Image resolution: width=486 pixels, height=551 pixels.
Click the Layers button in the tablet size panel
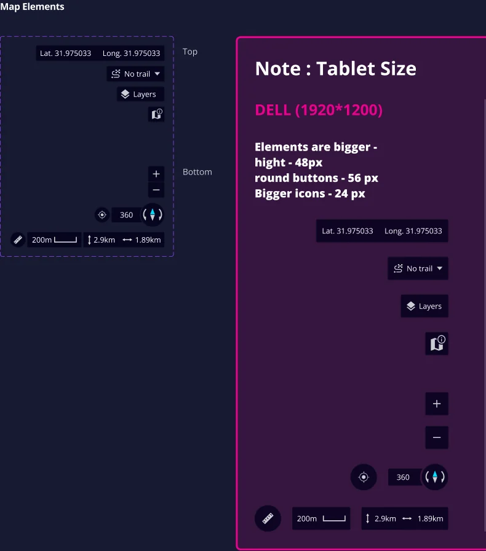(424, 306)
